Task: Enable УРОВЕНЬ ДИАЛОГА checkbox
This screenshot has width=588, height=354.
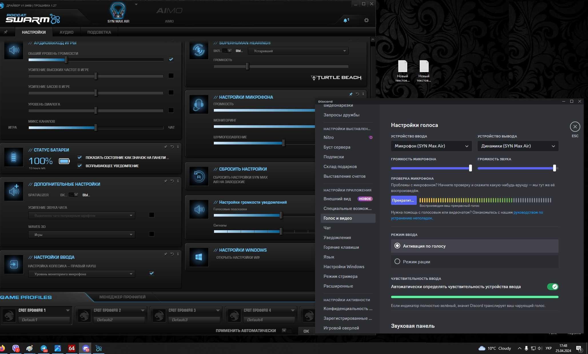Action: (x=171, y=110)
